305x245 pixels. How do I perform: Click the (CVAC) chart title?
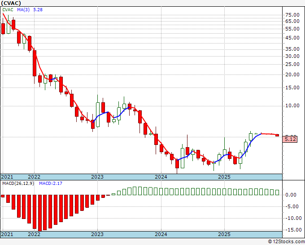[x=11, y=3]
